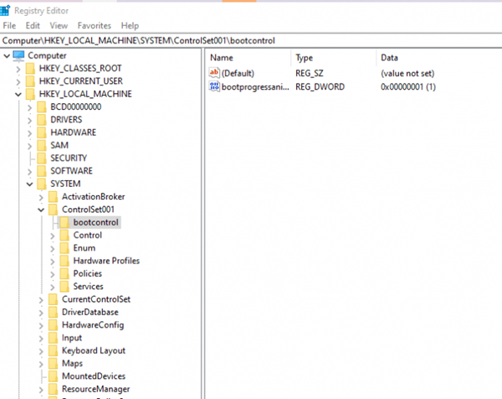Expand the Control subkey arrow
The width and height of the screenshot is (502, 399).
pyautogui.click(x=53, y=236)
